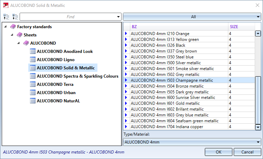
Task: Click the list vertical scrollbar thumb
Action: click(x=258, y=100)
